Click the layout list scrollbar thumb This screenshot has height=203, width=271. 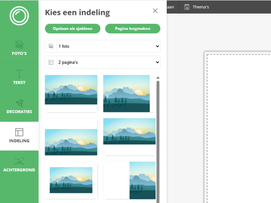point(158,142)
